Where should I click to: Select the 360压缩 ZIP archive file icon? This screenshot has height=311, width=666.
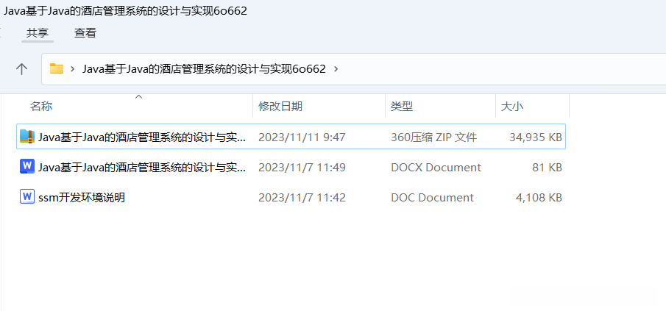pyautogui.click(x=27, y=136)
